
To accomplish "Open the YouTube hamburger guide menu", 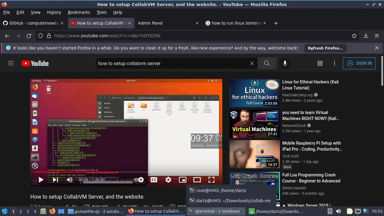I will coord(11,63).
